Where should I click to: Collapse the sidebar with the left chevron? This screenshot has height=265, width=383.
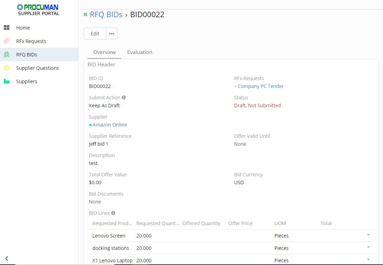[7, 258]
